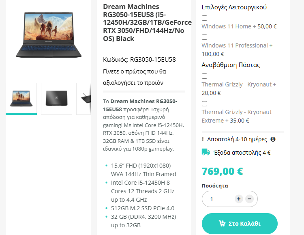
Task: Add to cart with Στο Καλάθι button
Action: tap(240, 224)
